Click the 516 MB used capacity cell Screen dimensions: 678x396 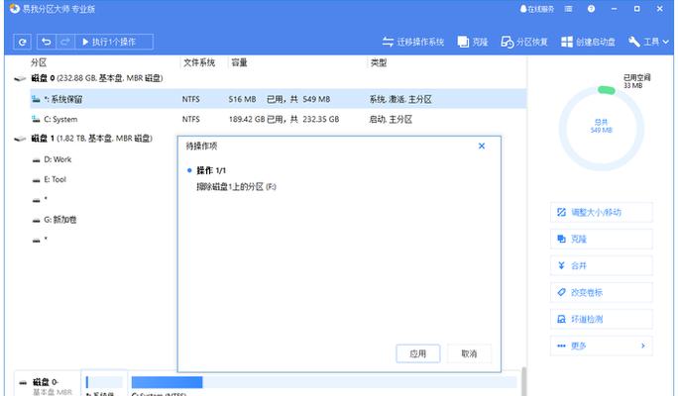(242, 99)
